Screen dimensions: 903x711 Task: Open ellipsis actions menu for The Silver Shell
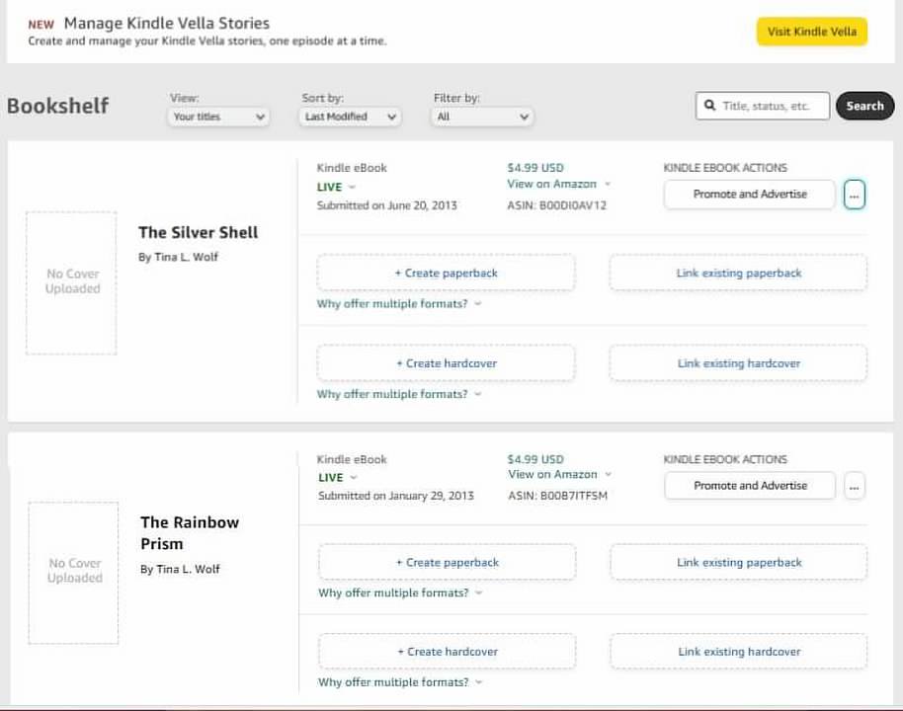point(854,195)
